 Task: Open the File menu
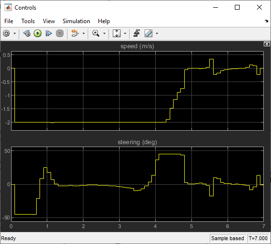pyautogui.click(x=9, y=21)
